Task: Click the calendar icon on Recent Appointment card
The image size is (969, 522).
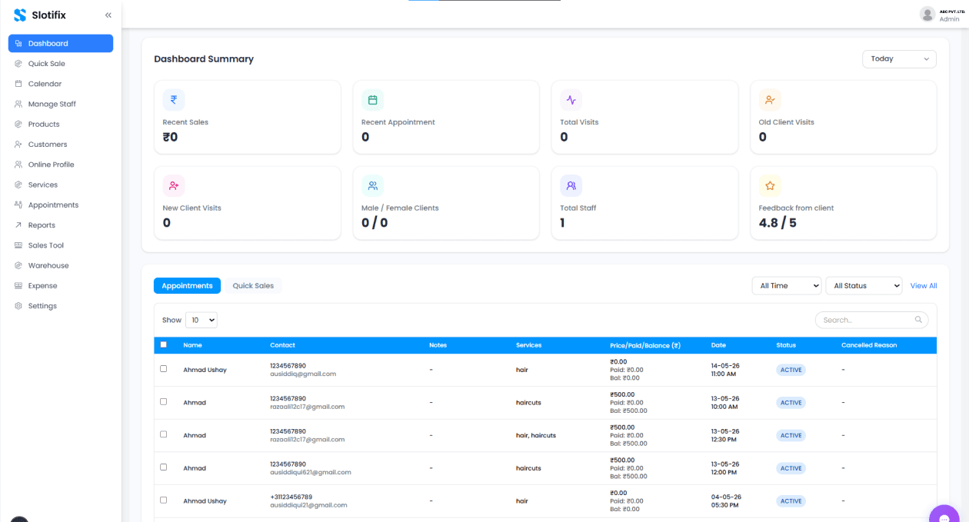Action: click(x=373, y=100)
